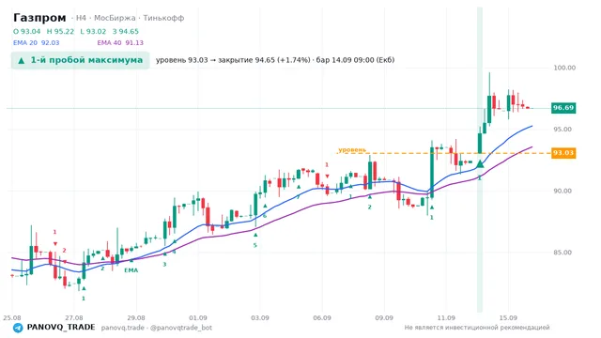This screenshot has height=338, width=601.
Task: Click the PANOVQ_TRADE brand name
Action: [61, 328]
